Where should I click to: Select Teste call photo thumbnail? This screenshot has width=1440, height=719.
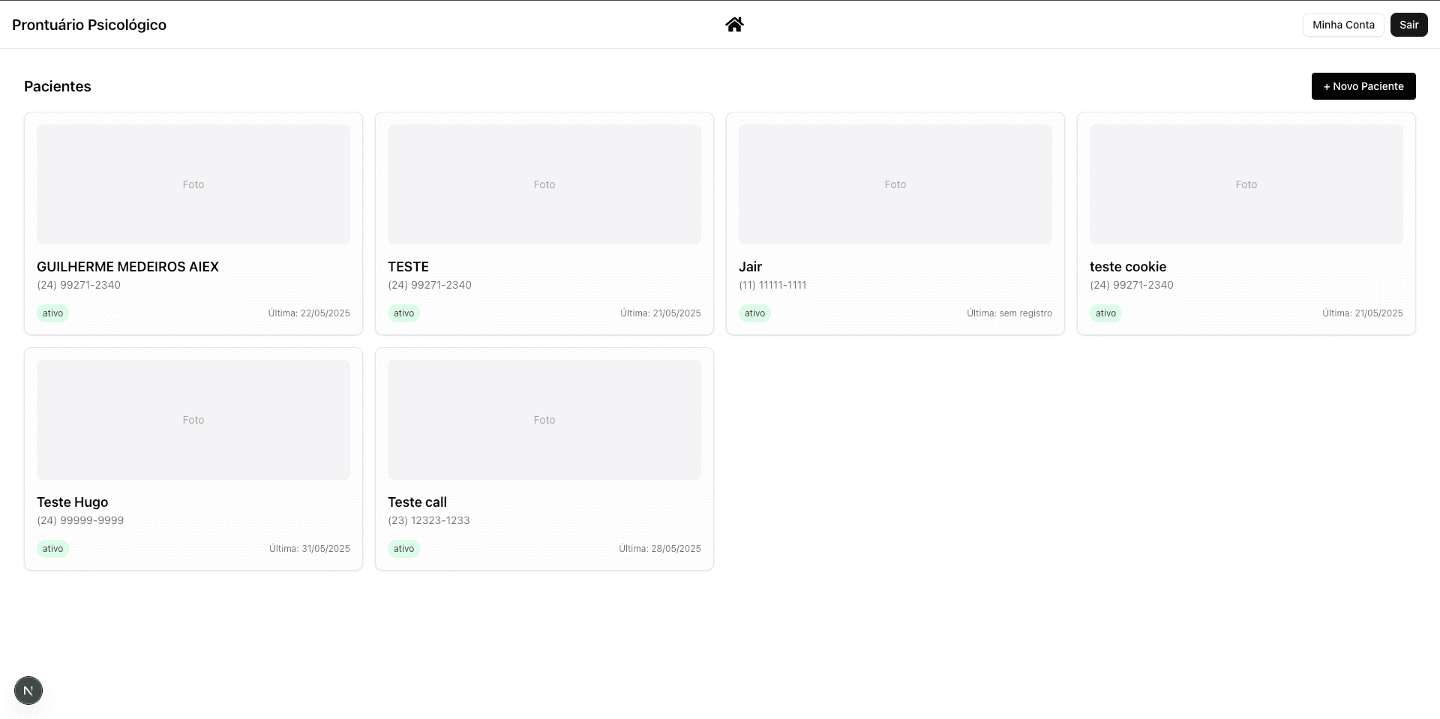544,420
